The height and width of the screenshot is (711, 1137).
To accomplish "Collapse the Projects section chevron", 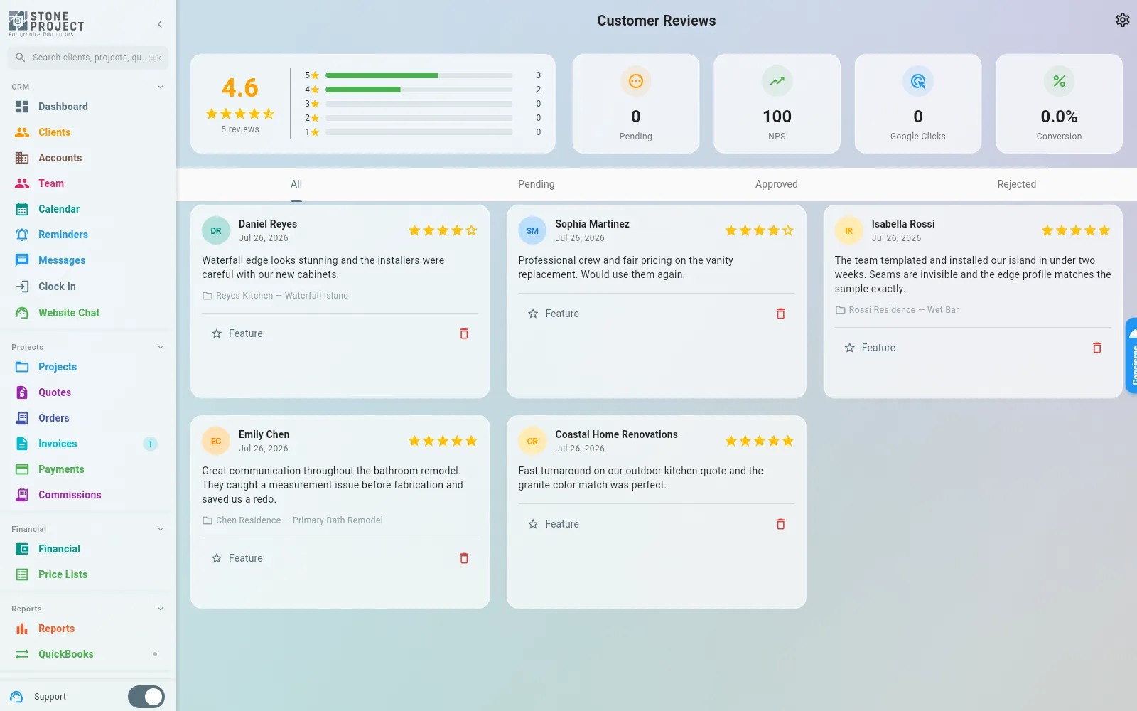I will coord(161,347).
